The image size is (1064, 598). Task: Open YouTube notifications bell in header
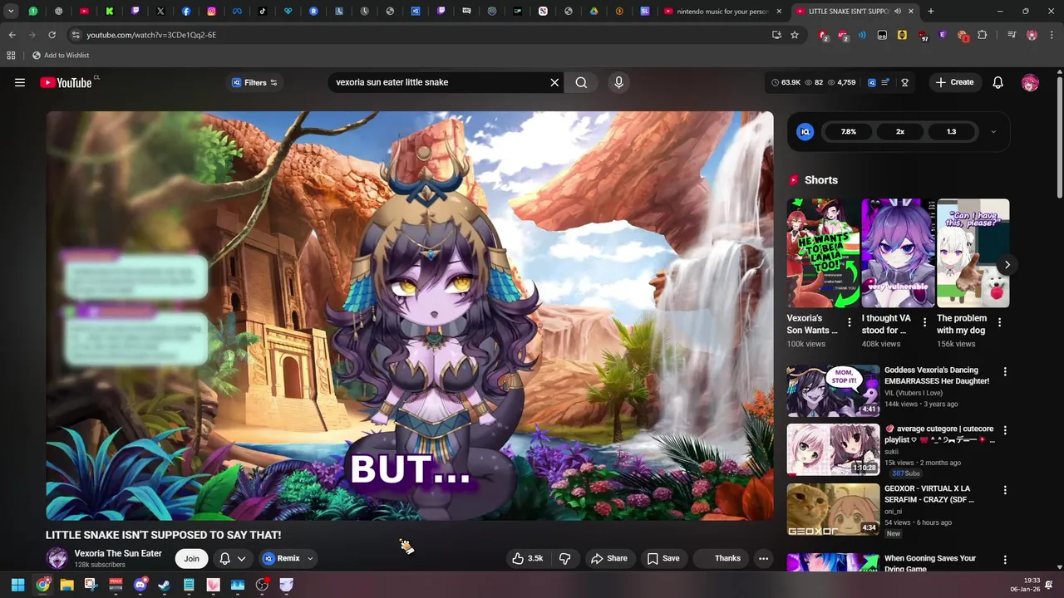coord(997,82)
